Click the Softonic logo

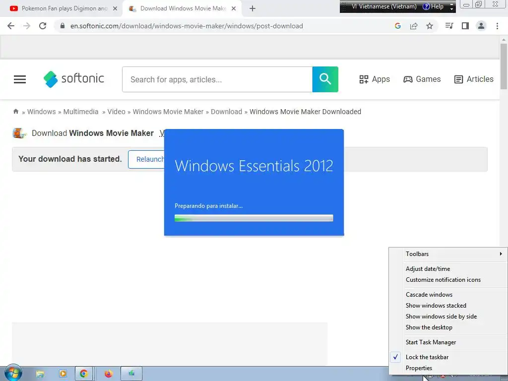coord(74,79)
